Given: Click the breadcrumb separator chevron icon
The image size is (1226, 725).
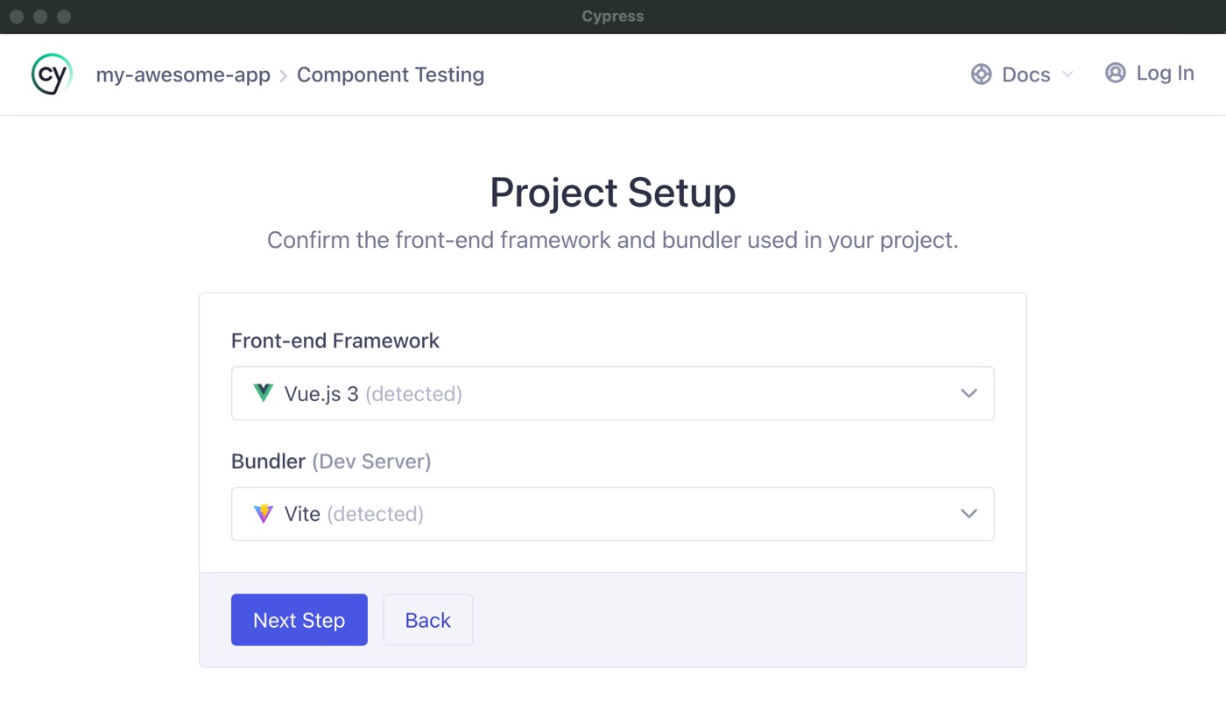Looking at the screenshot, I should 282,75.
